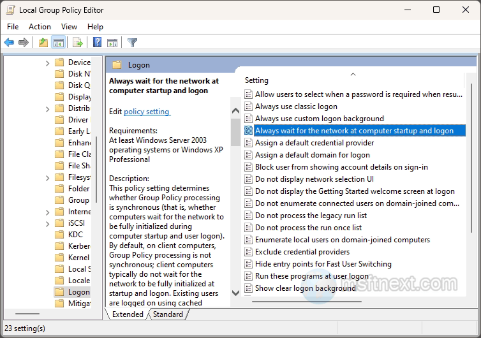The image size is (481, 338).
Task: Click the Forward arrow in the toolbar
Action: tap(24, 43)
